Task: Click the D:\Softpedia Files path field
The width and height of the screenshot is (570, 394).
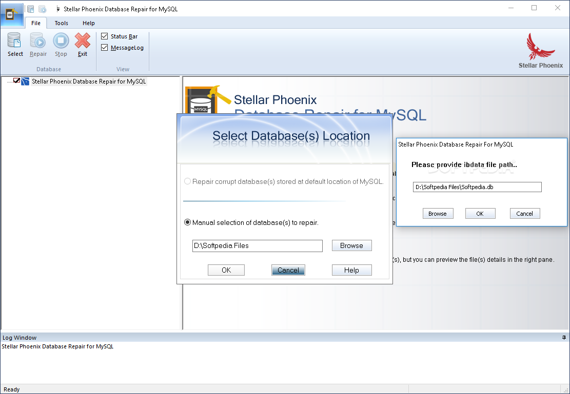Action: point(258,246)
